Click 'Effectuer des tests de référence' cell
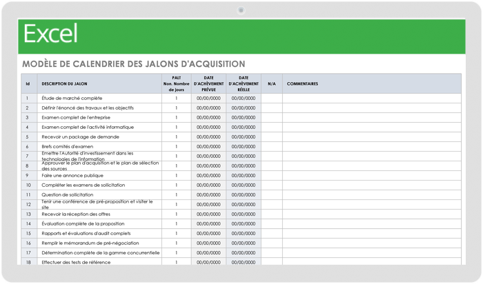Screen dimensions: 483x284 (99, 261)
